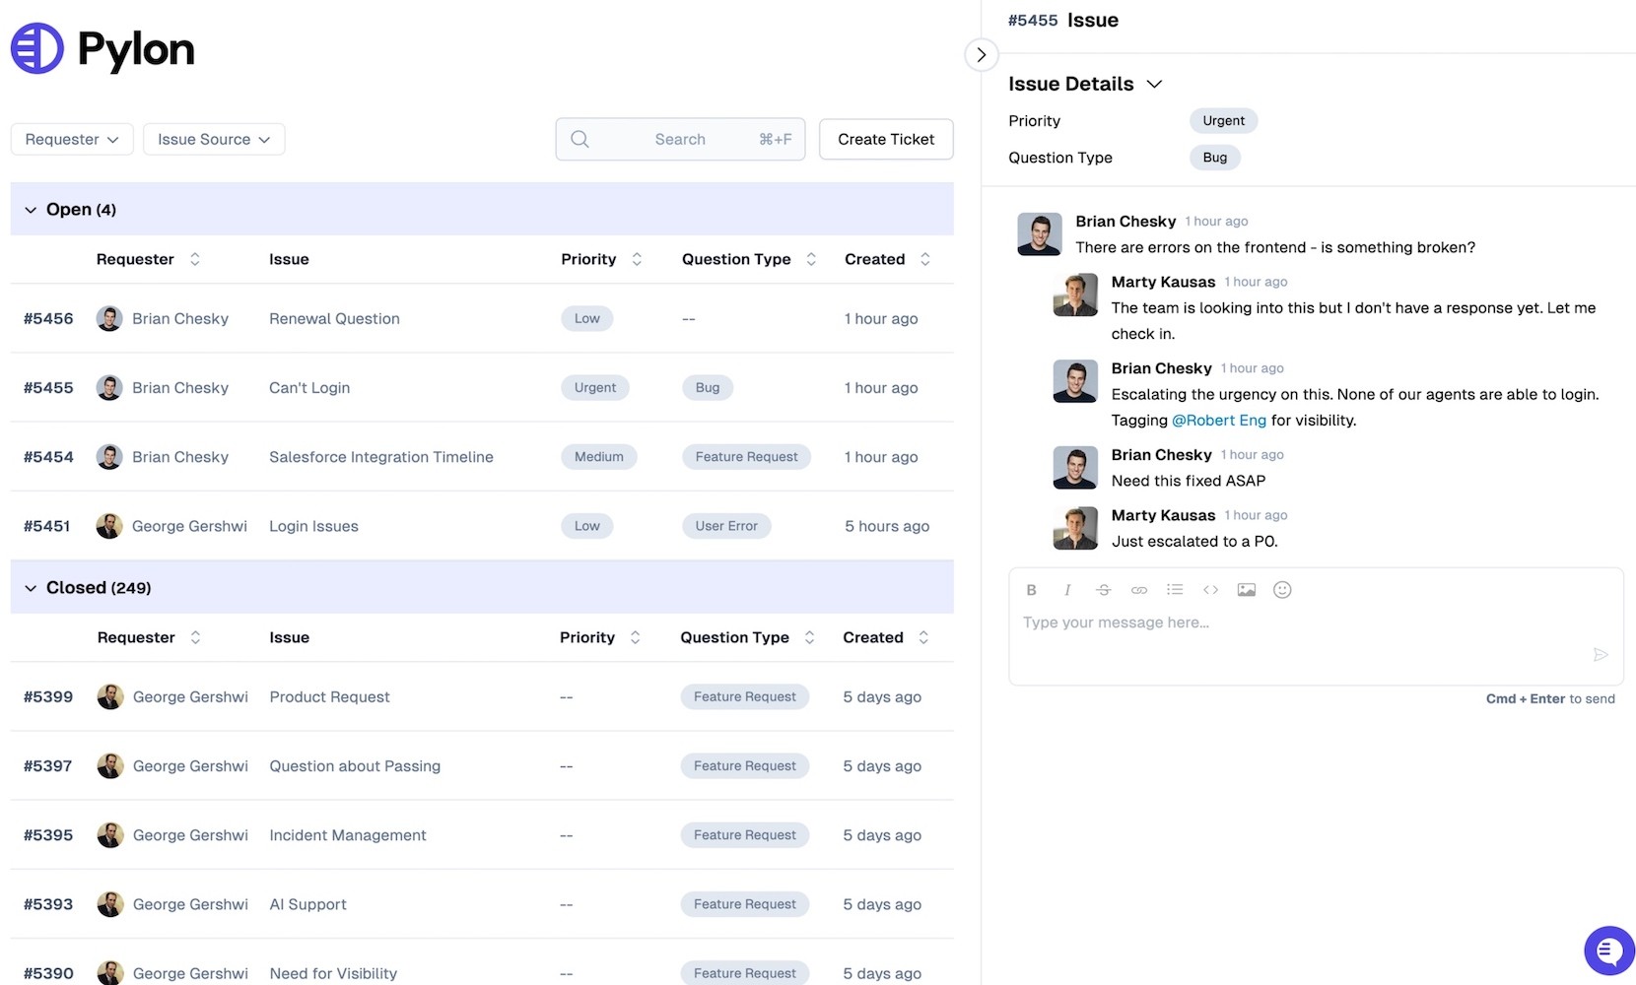
Task: Sort Open table by Created
Action: [x=924, y=259]
